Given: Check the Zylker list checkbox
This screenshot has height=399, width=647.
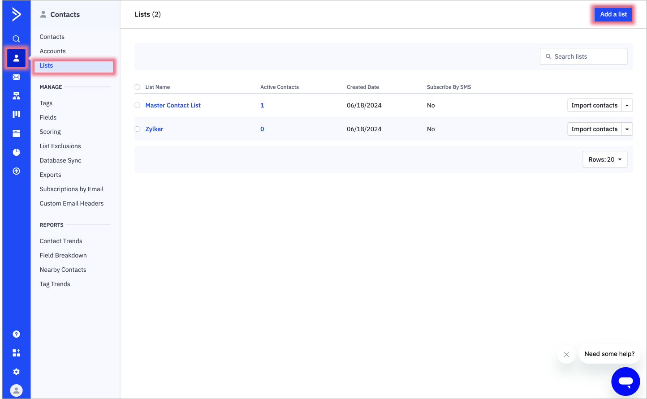Looking at the screenshot, I should point(138,129).
